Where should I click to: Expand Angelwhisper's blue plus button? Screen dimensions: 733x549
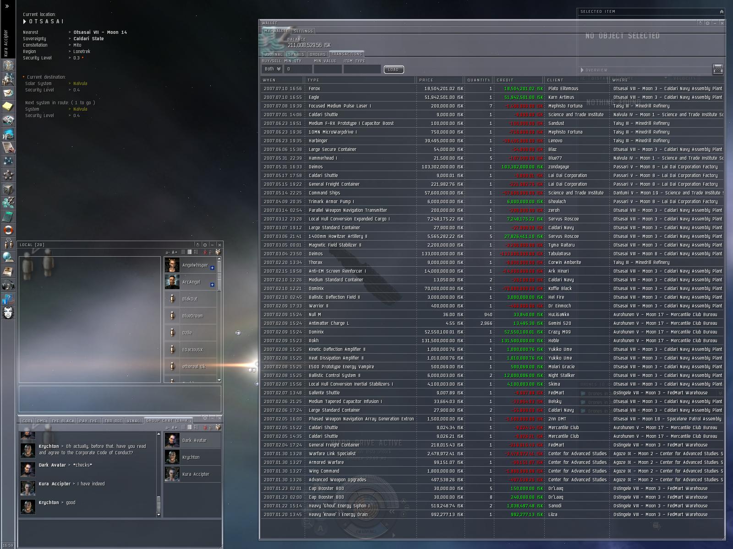pyautogui.click(x=212, y=268)
